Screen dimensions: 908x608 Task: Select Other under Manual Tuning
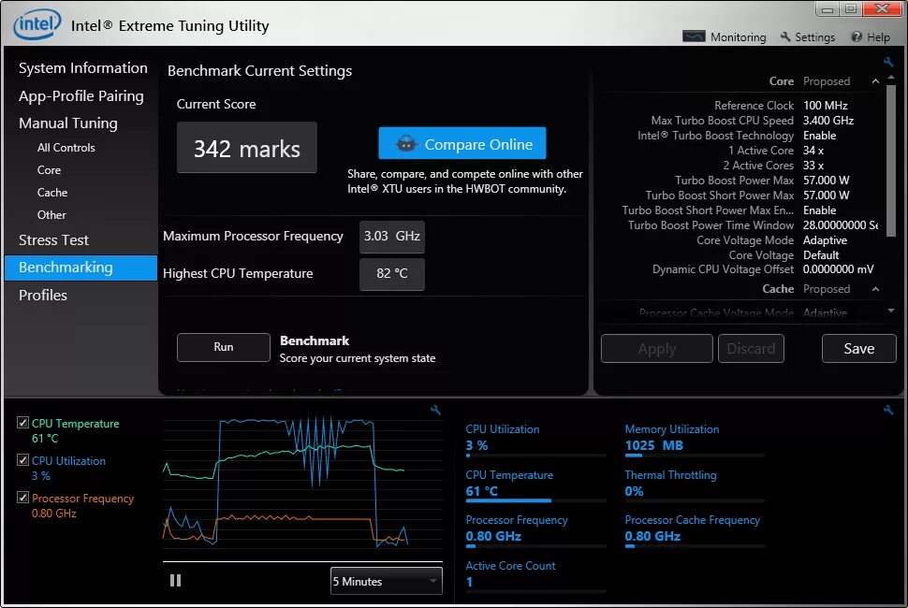click(x=51, y=214)
